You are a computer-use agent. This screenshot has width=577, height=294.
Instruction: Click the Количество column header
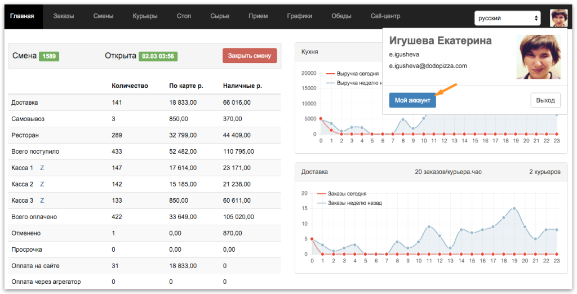pyautogui.click(x=130, y=86)
